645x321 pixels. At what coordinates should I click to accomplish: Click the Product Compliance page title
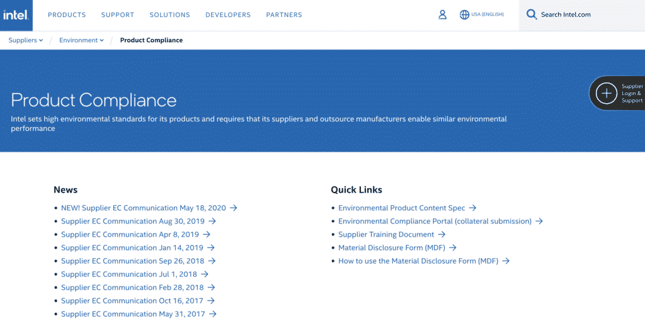(94, 100)
